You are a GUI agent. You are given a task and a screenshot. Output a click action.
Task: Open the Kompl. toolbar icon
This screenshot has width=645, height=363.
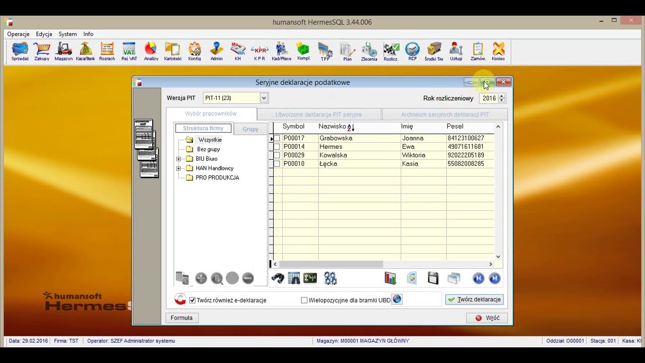point(303,52)
